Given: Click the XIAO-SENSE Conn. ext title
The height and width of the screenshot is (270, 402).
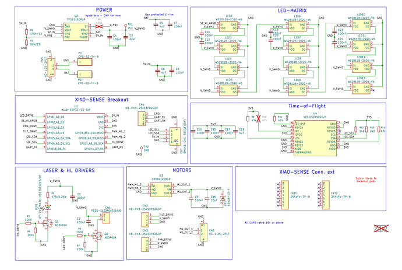Looking at the screenshot, I should point(306,172).
